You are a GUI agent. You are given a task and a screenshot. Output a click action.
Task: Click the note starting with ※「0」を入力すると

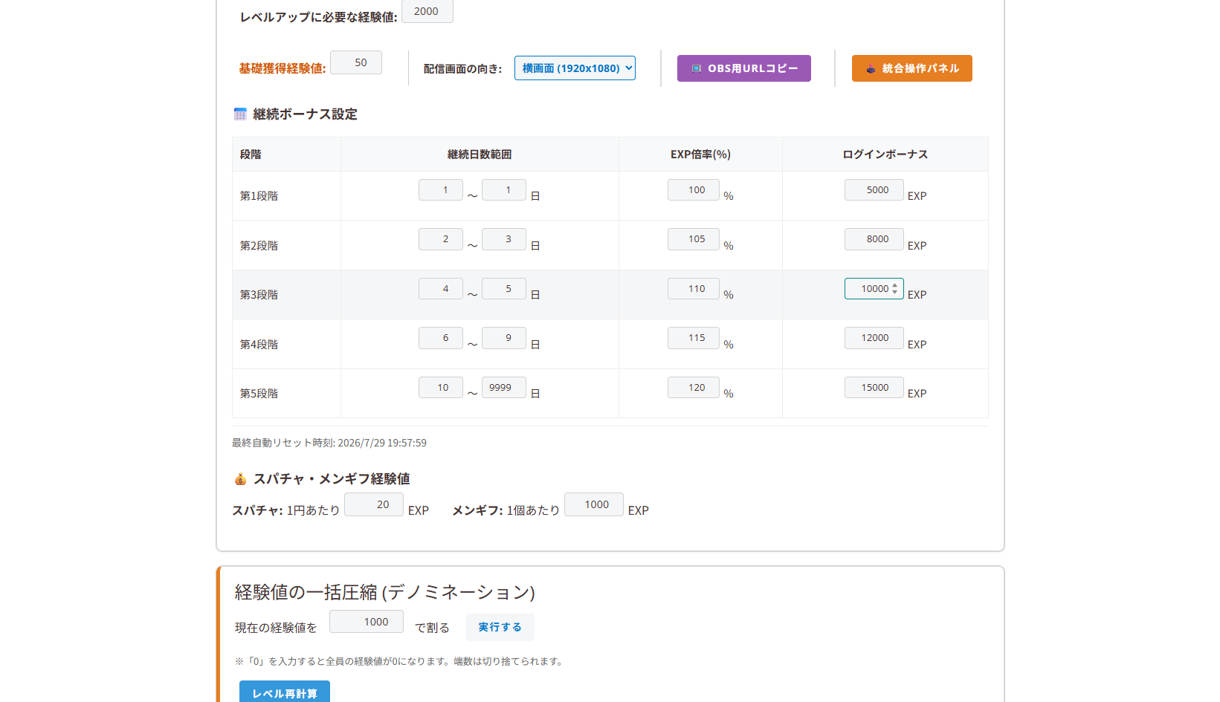(398, 661)
